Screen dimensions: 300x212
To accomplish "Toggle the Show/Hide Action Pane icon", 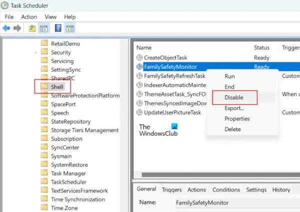I will (70, 28).
